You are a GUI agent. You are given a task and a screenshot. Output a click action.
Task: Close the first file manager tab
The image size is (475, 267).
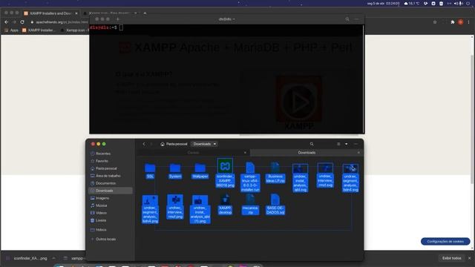tap(245, 153)
